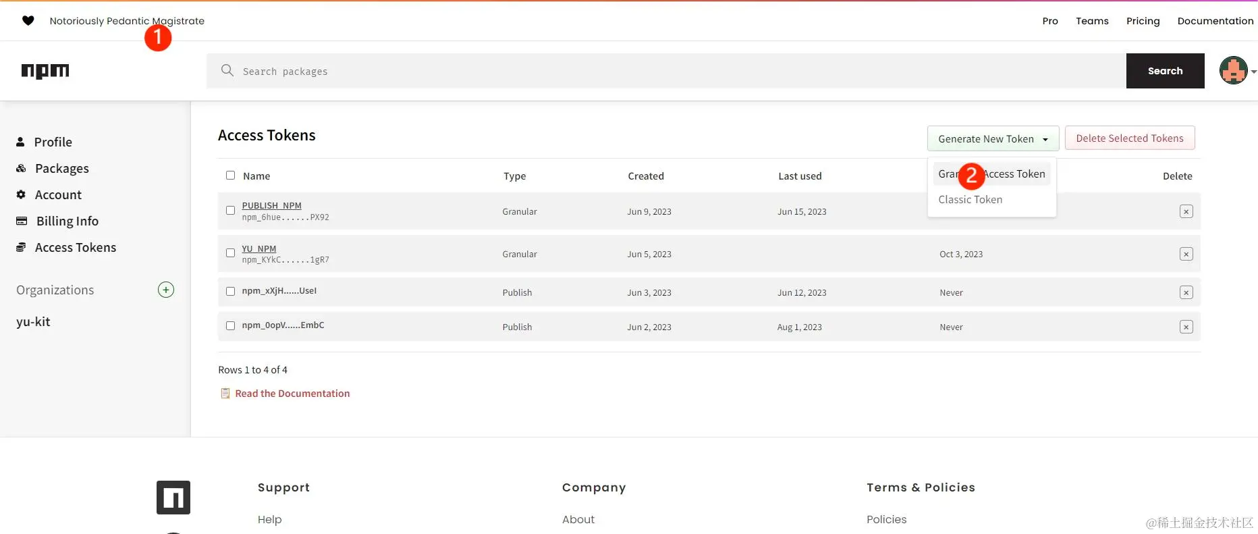This screenshot has width=1258, height=534.
Task: Click the Name column header
Action: pos(256,176)
